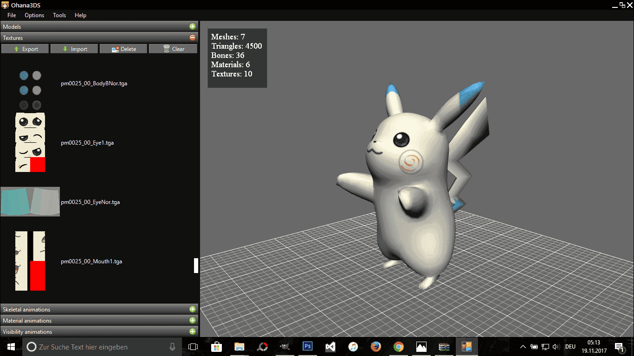634x356 pixels.
Task: Click the Visibility animations header label
Action: (x=27, y=331)
